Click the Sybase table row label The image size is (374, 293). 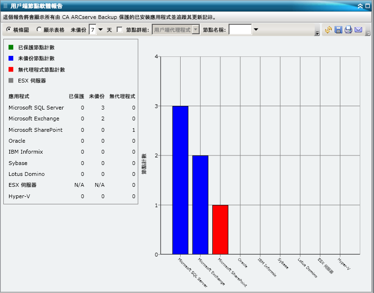[x=18, y=163]
